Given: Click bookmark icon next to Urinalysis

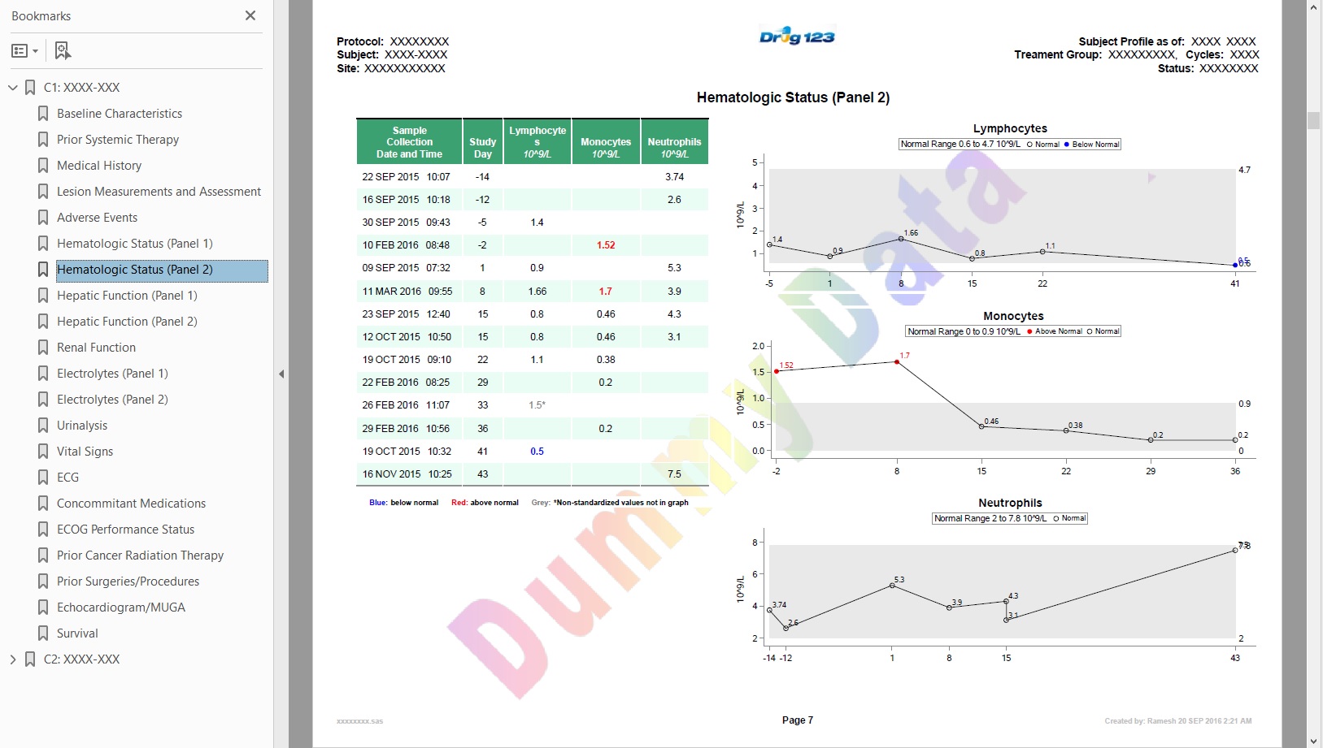Looking at the screenshot, I should [43, 426].
